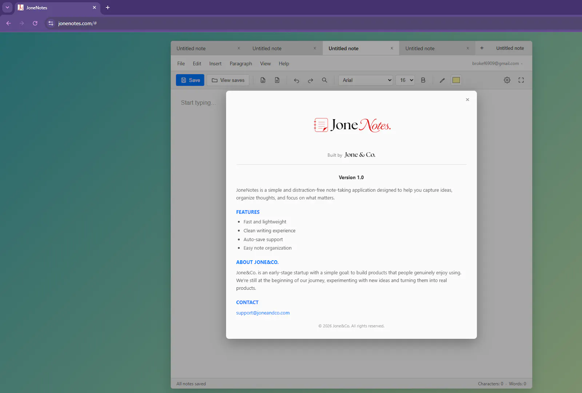The height and width of the screenshot is (393, 582).
Task: Click the "Start typing..." editor area
Action: [198, 103]
